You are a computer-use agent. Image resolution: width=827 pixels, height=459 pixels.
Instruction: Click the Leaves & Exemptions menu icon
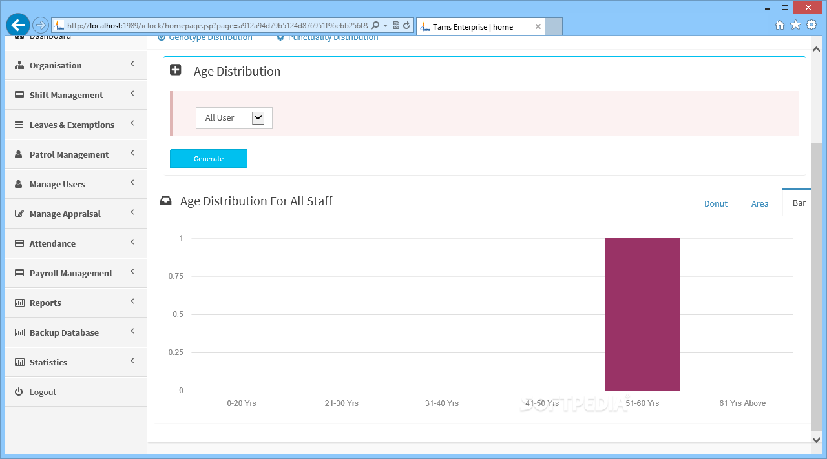coord(19,125)
